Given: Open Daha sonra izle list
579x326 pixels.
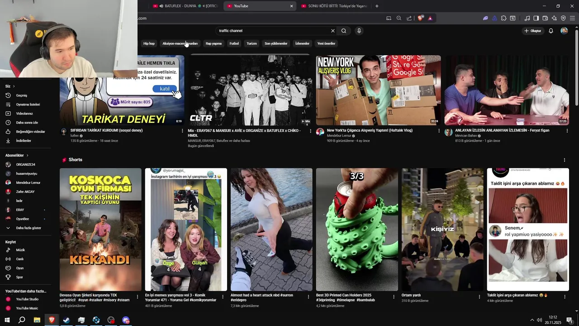Looking at the screenshot, I should tap(27, 123).
